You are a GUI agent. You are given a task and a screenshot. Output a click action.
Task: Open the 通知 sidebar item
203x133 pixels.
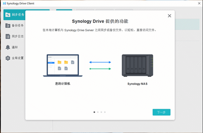(x=12, y=47)
